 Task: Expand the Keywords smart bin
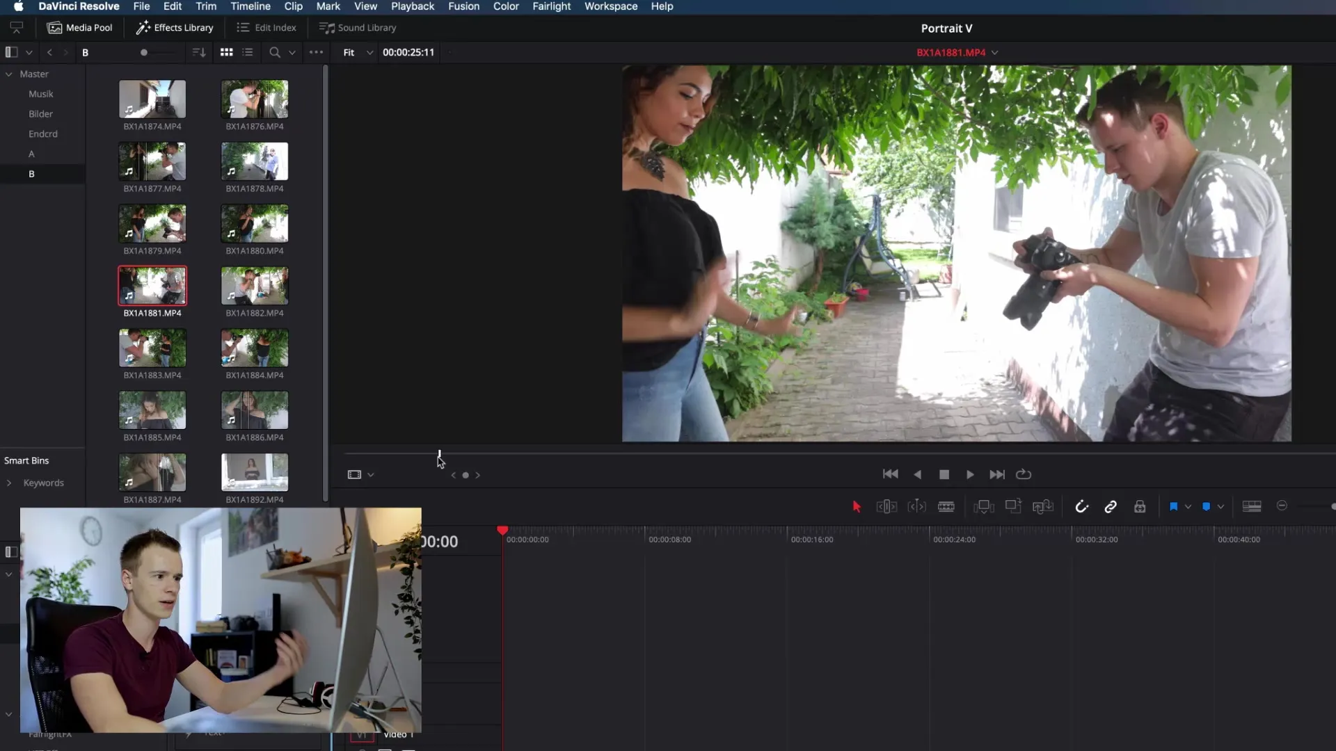click(x=9, y=483)
